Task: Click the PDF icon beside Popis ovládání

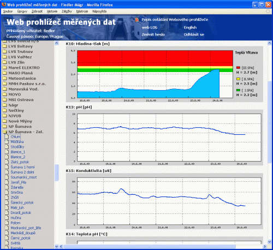Action: pos(137,20)
